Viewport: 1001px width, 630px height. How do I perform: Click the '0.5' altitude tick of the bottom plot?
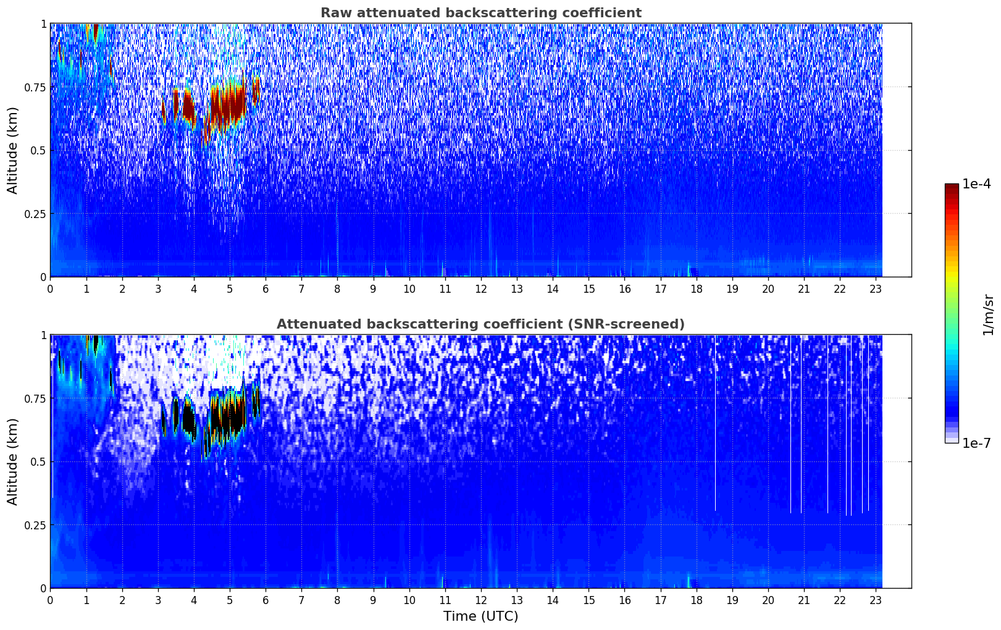[x=39, y=461]
